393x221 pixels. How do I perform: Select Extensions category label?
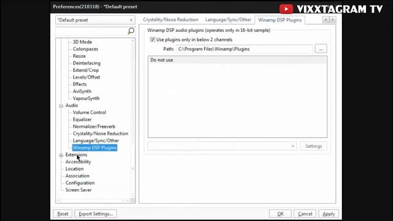(x=76, y=155)
